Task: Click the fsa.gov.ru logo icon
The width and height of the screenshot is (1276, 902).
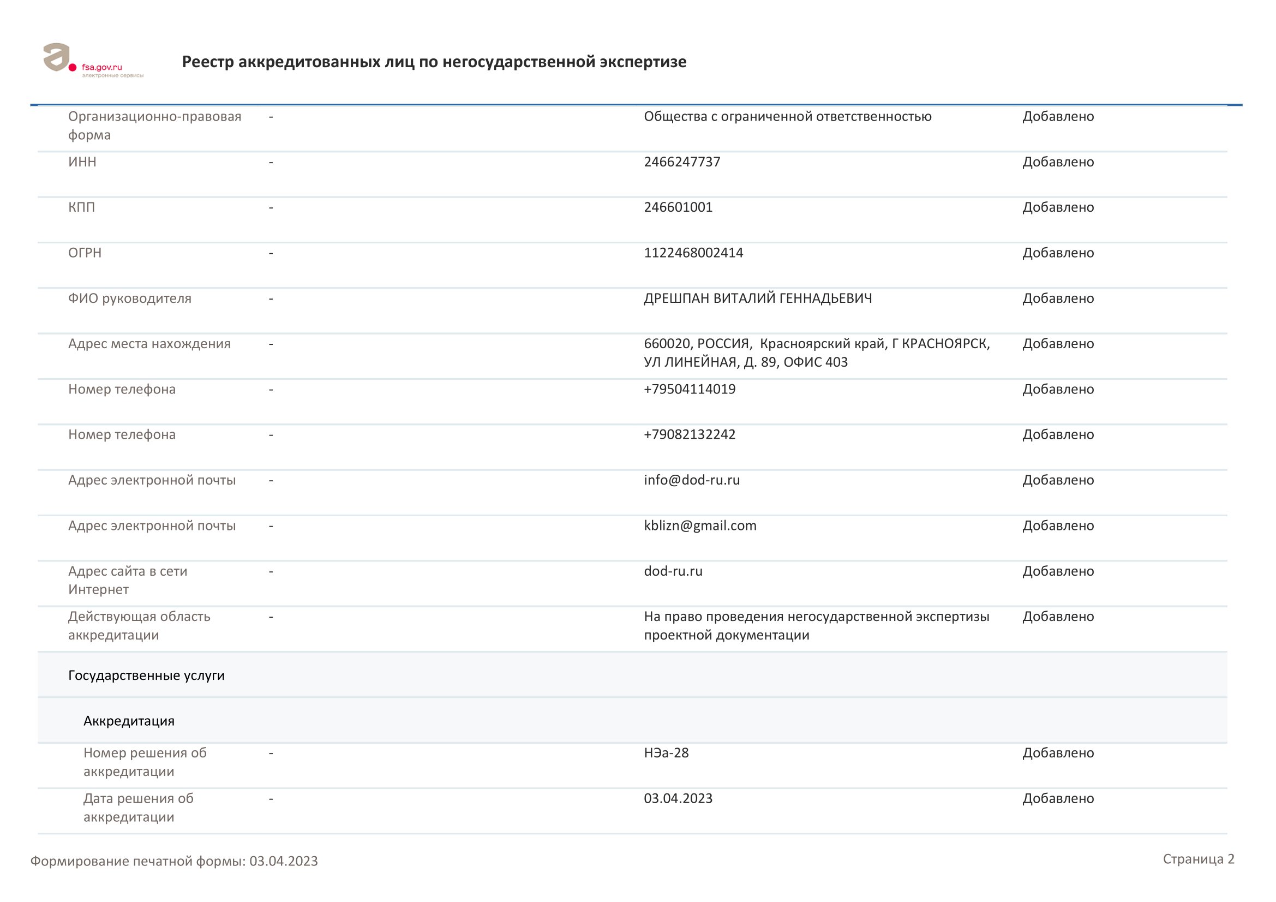Action: [x=57, y=58]
